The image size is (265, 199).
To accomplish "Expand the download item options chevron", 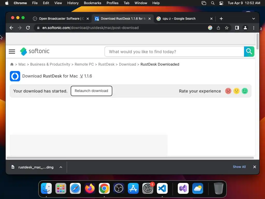I will click(61, 167).
